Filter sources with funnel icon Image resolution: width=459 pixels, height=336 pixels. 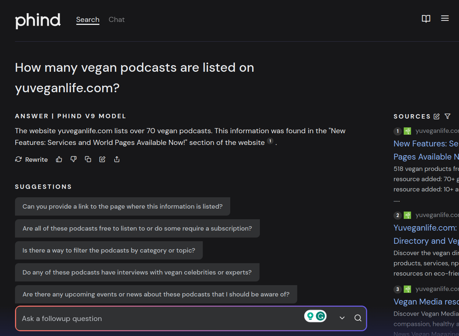click(447, 116)
